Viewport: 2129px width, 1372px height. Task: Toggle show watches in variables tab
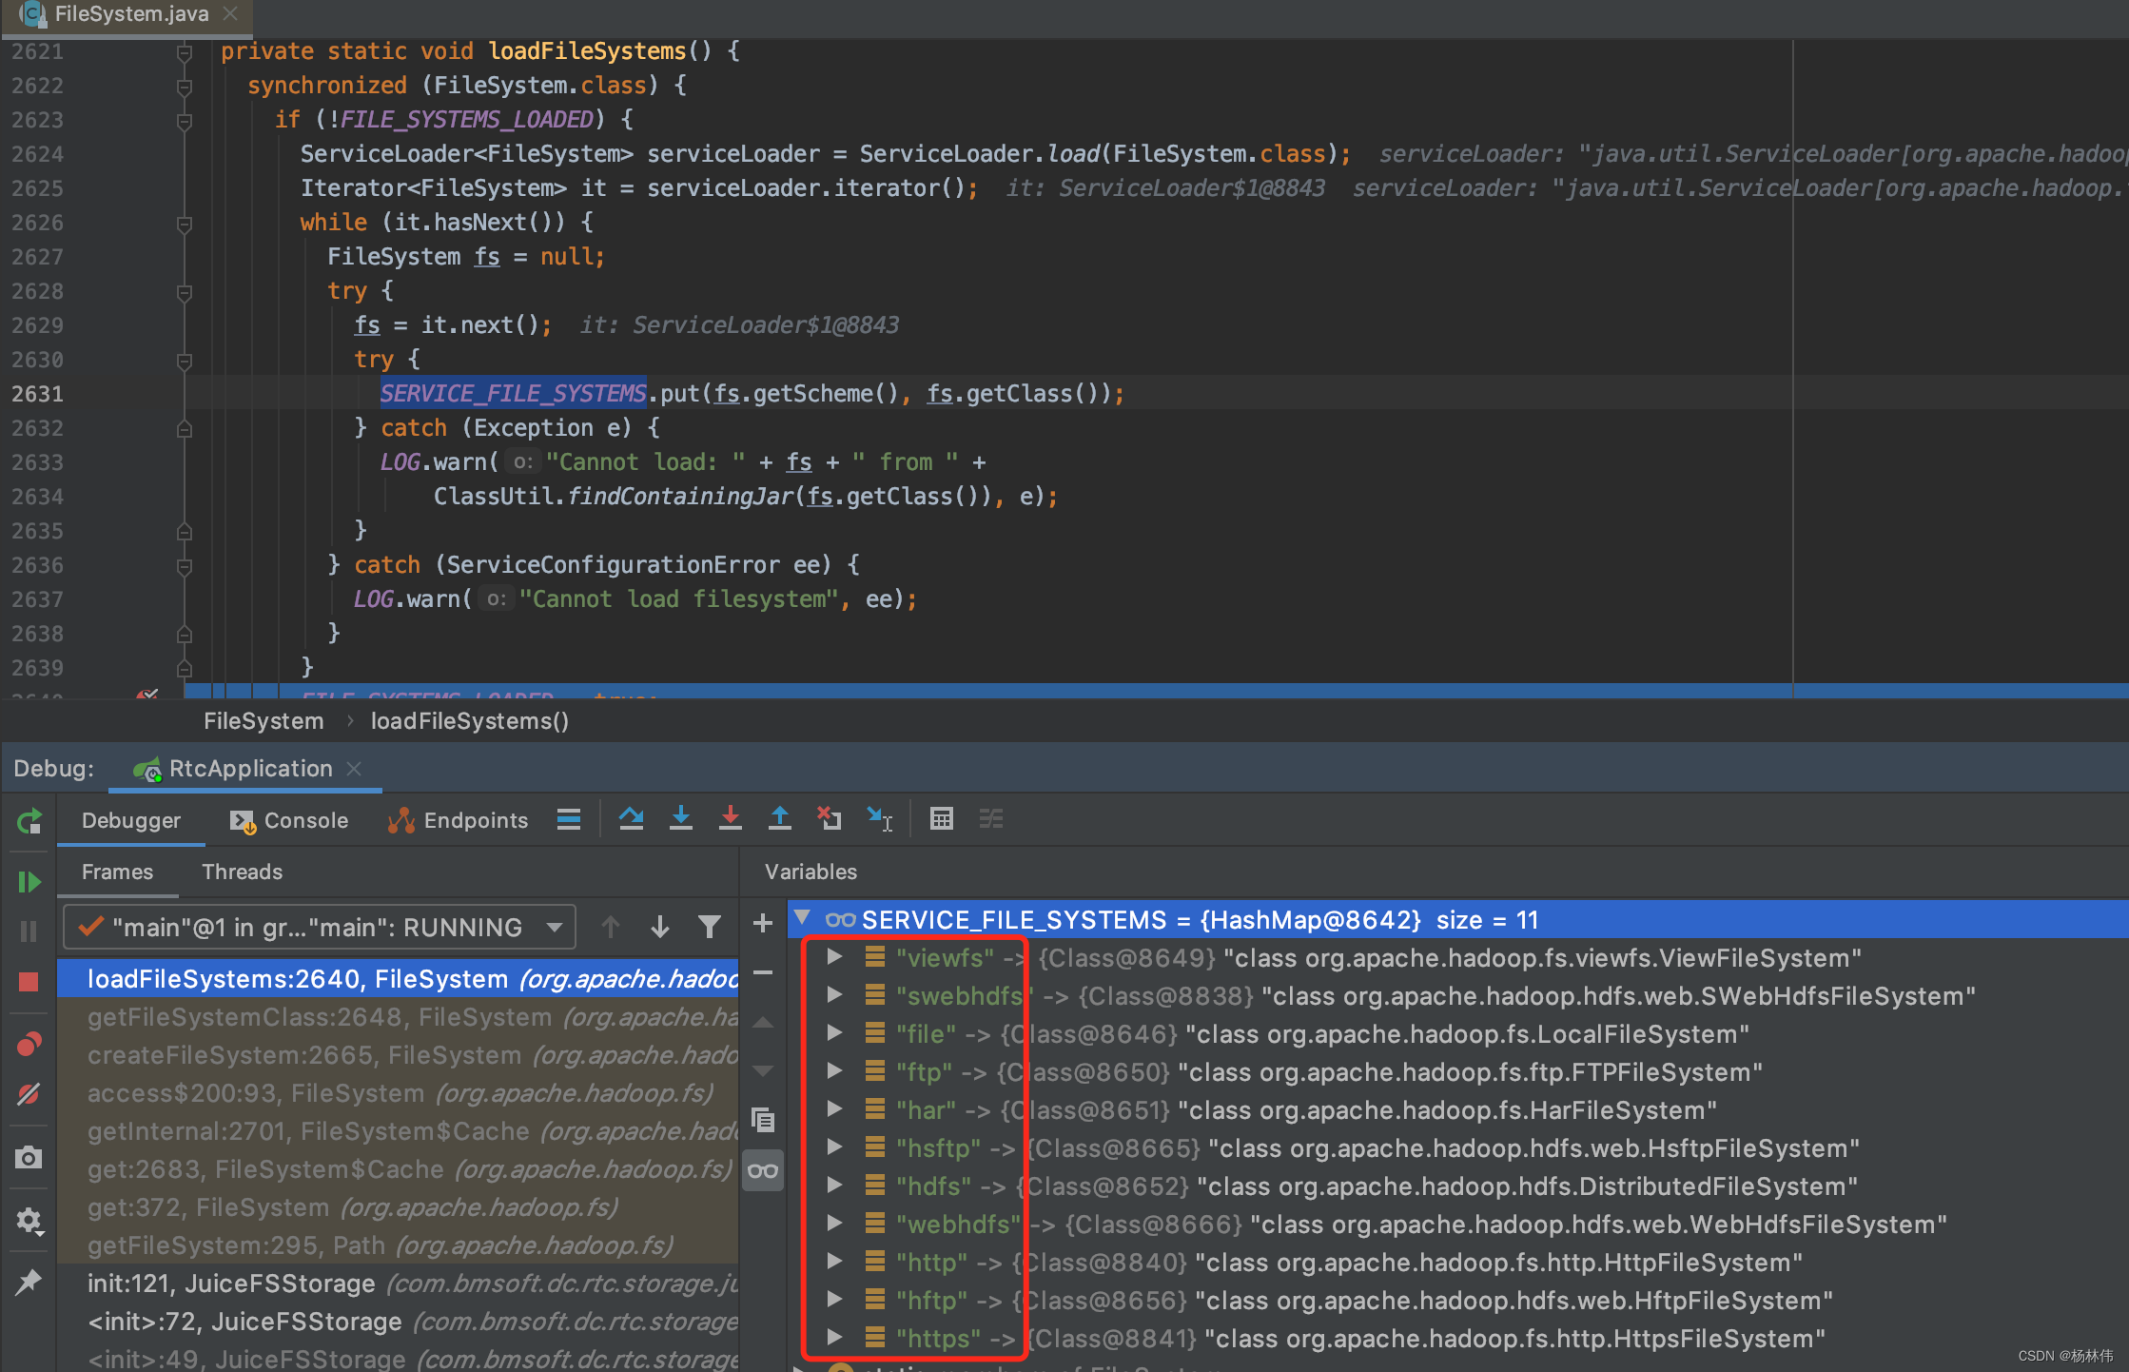point(763,1171)
